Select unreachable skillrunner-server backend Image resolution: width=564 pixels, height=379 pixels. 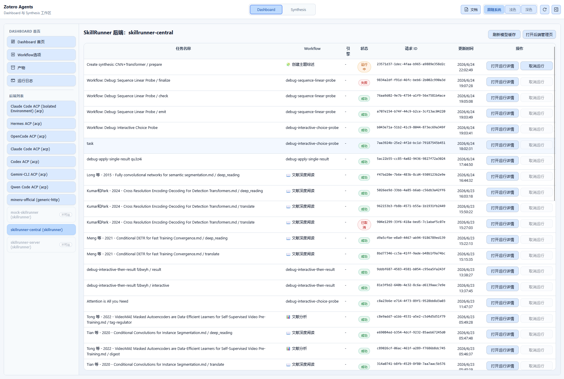(41, 245)
